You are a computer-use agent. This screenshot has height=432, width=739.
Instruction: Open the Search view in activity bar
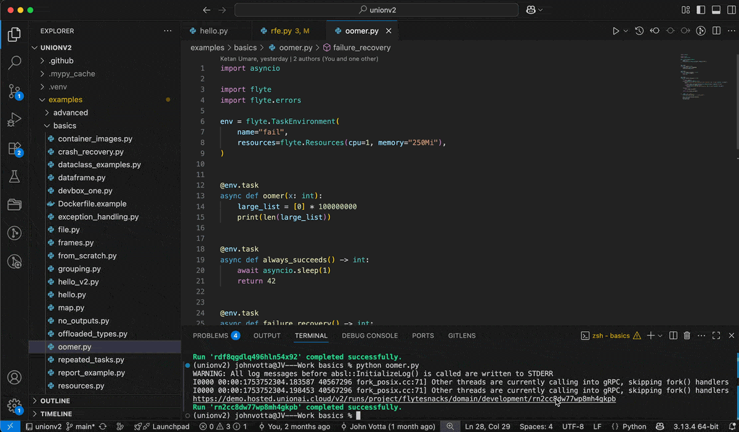[14, 62]
